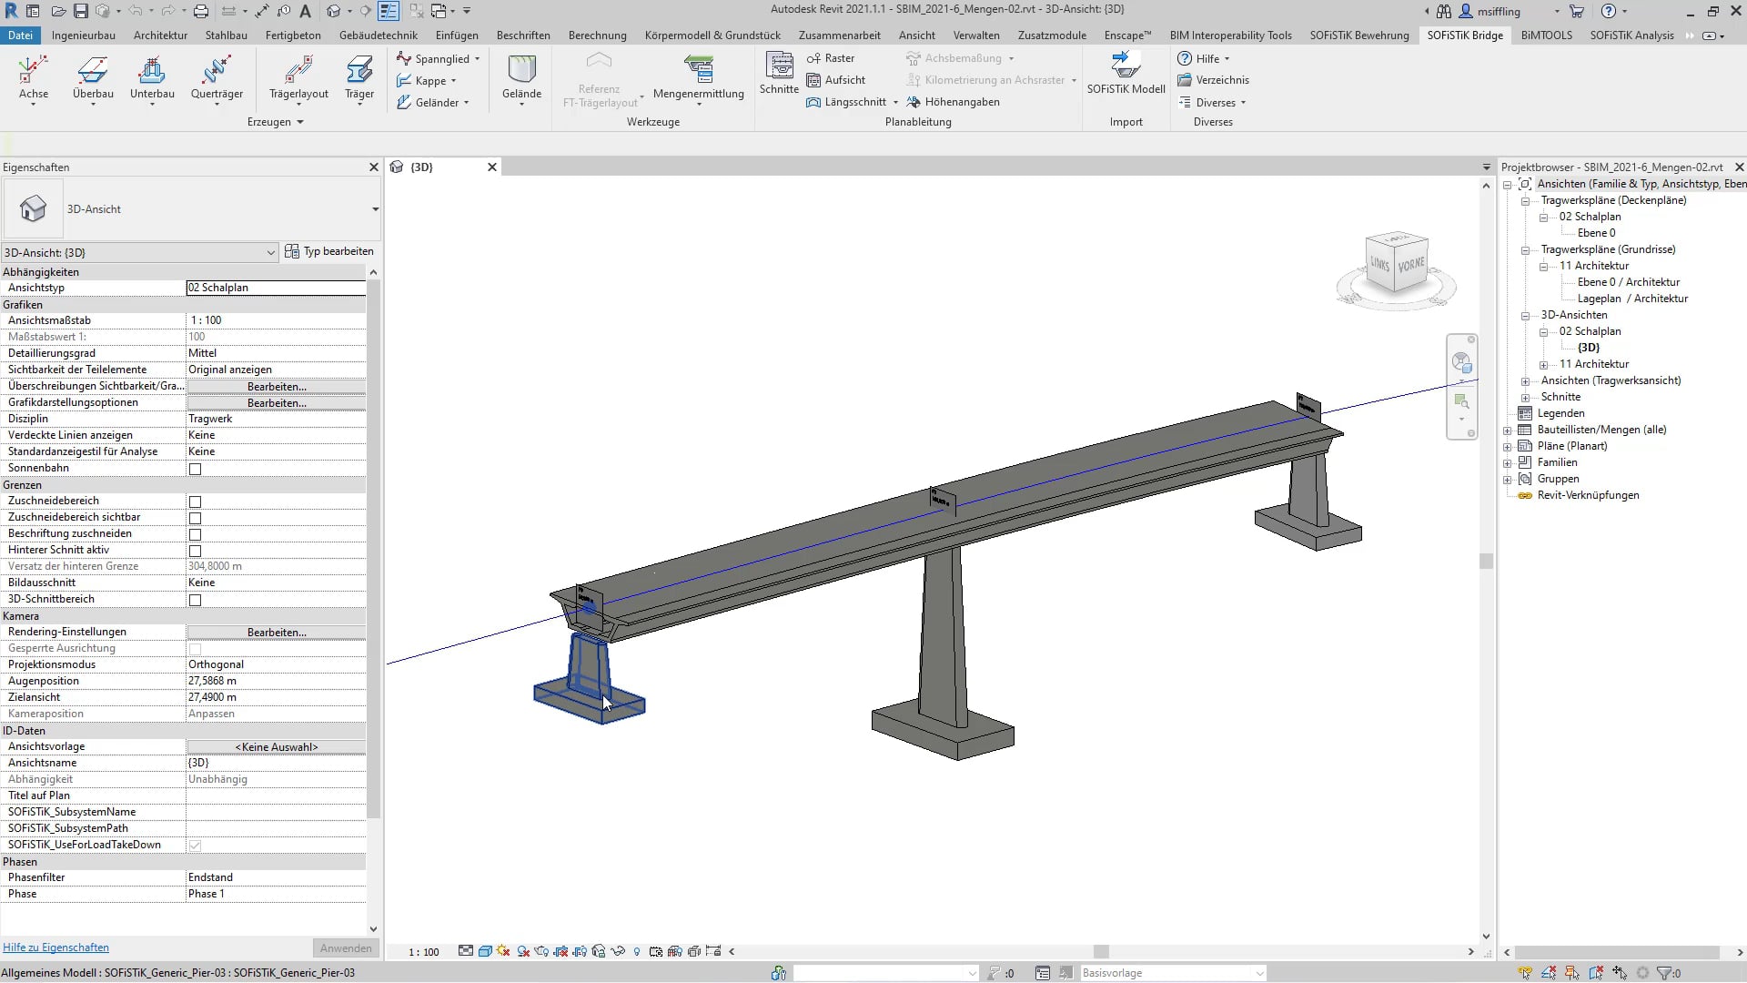Click the ViewCube in 3D view
Screen dimensions: 1747x983
pyautogui.click(x=1397, y=264)
